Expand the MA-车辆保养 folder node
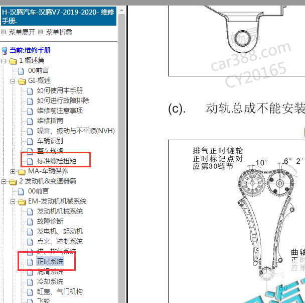 tap(13, 171)
